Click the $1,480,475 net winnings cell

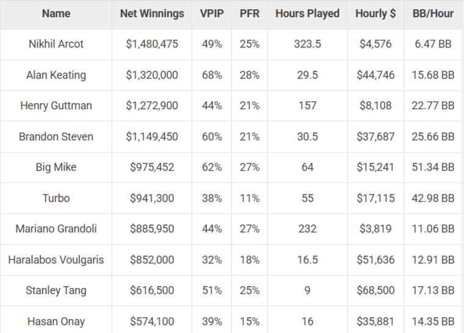point(152,45)
